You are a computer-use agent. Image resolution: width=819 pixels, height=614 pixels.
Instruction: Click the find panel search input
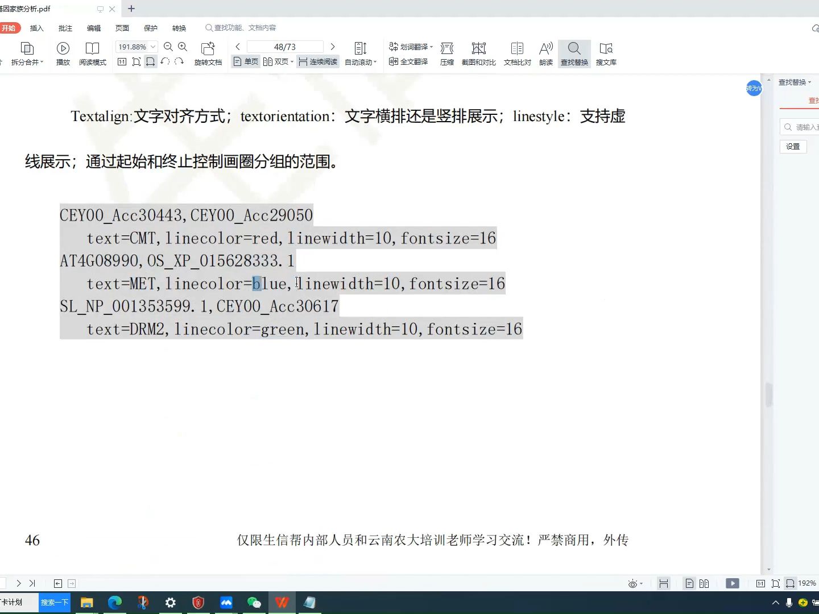click(x=801, y=127)
